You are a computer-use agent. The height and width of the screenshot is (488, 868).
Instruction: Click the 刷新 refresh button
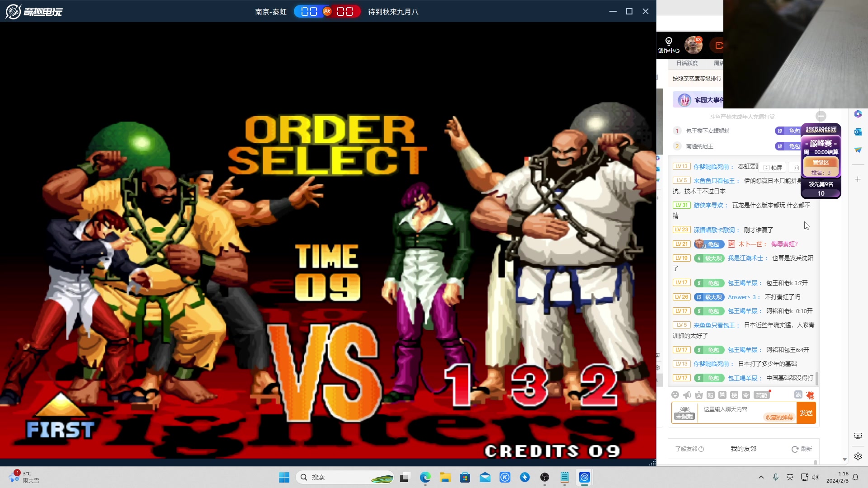pyautogui.click(x=802, y=449)
